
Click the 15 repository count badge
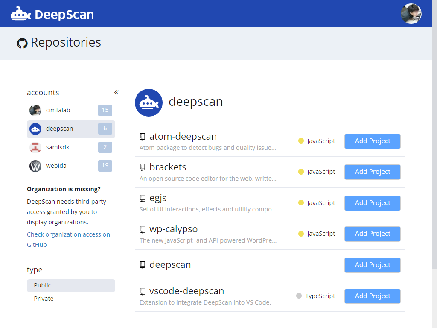[x=105, y=110]
